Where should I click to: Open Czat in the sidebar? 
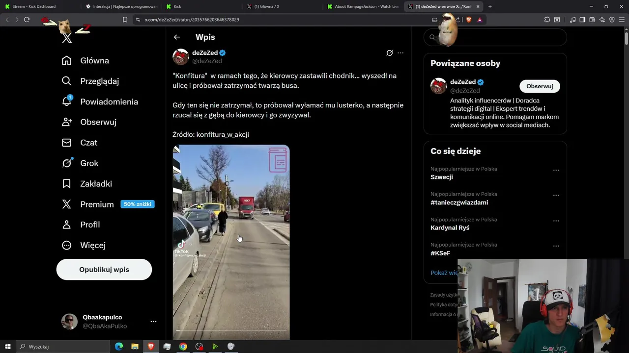[80, 143]
